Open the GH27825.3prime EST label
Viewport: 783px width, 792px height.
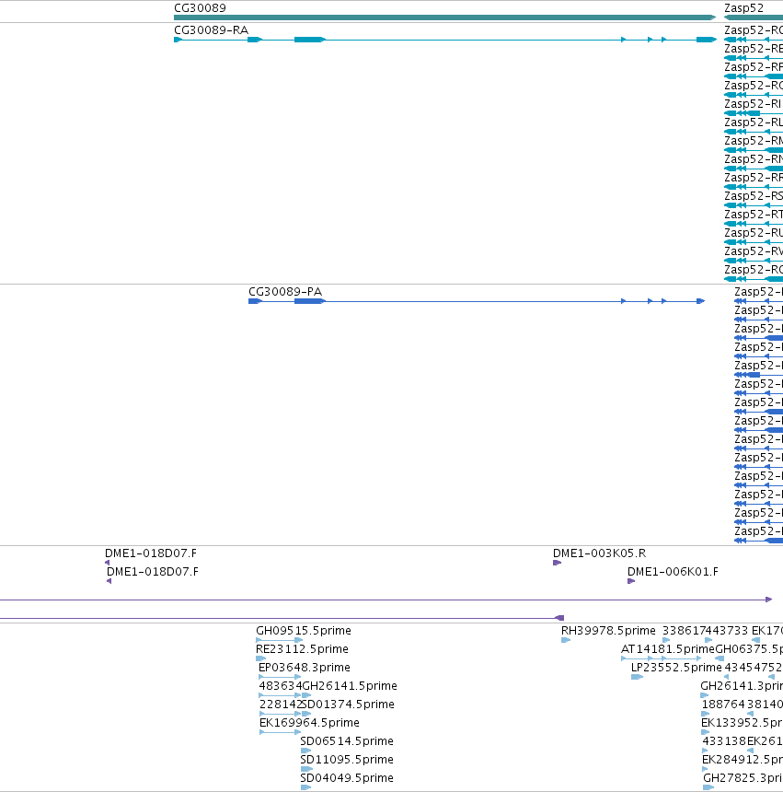coord(743,778)
